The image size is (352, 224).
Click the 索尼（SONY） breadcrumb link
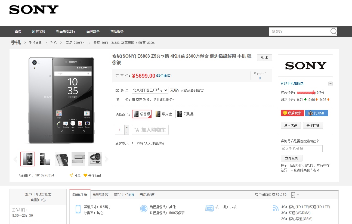coord(75,43)
